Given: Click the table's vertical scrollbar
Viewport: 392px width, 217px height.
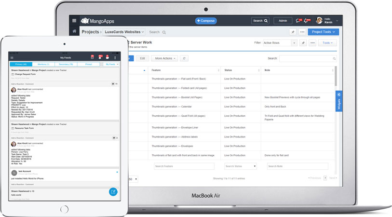Looking at the screenshot, I should (x=336, y=76).
